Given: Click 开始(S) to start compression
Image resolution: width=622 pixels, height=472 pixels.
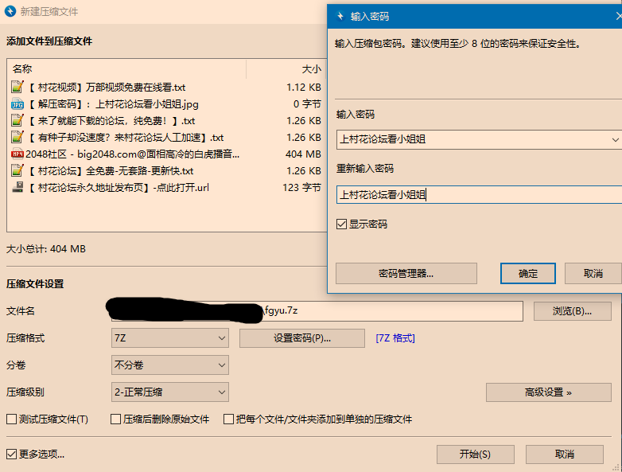Looking at the screenshot, I should pyautogui.click(x=475, y=454).
